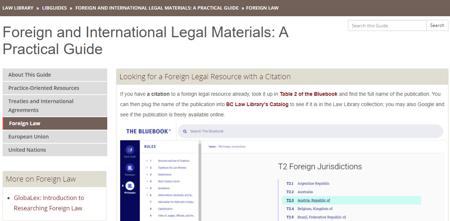
Task: Select the Whitepages icon in Bluebook sidebar
Action: click(x=130, y=186)
